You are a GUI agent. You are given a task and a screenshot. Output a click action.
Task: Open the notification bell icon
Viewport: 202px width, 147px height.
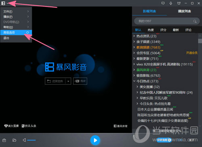point(171,3)
